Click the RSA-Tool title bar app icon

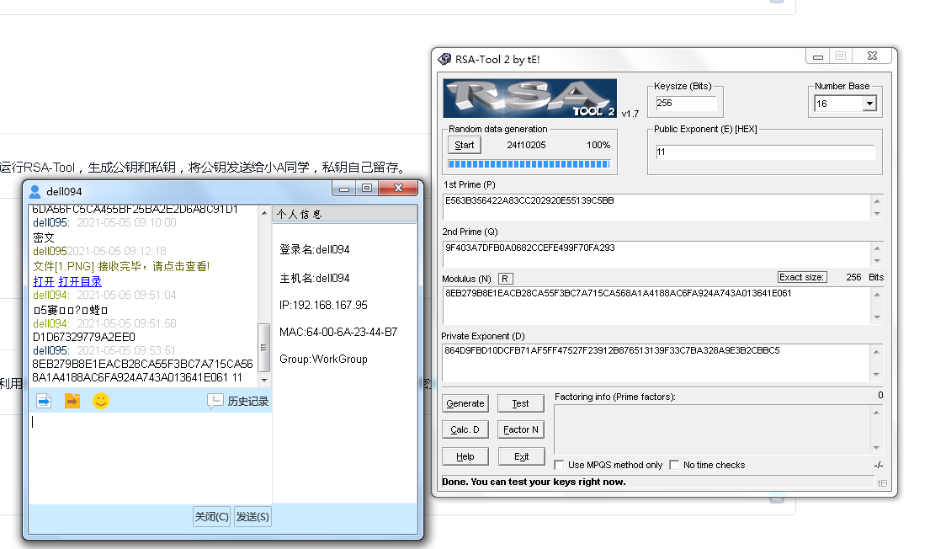click(x=444, y=59)
